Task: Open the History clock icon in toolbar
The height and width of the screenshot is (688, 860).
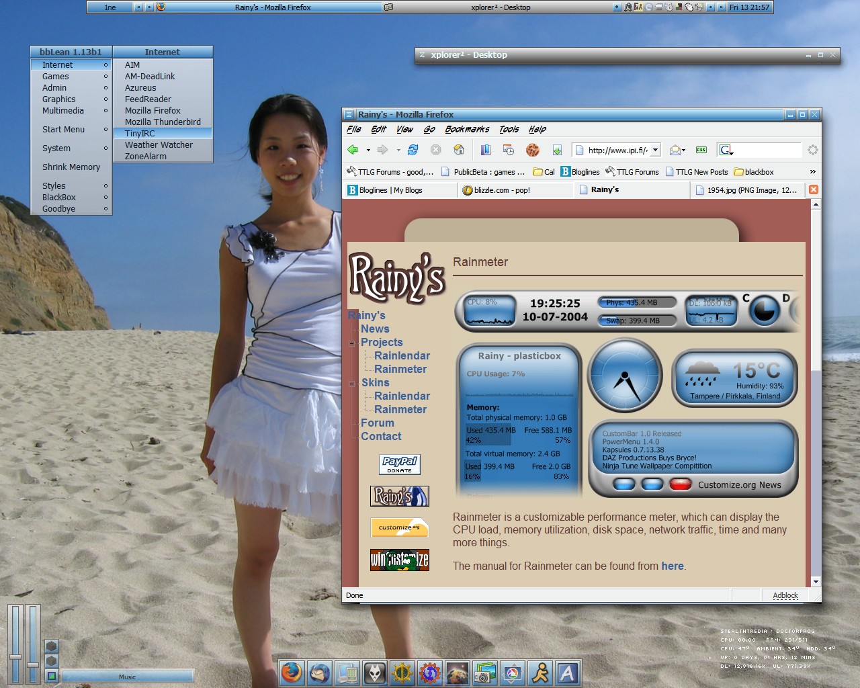Action: 509,150
